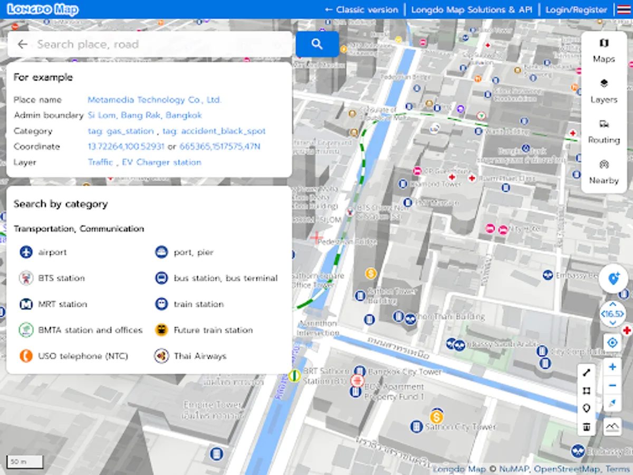Toggle terrain view mountain icon
This screenshot has width=633, height=475.
[612, 426]
